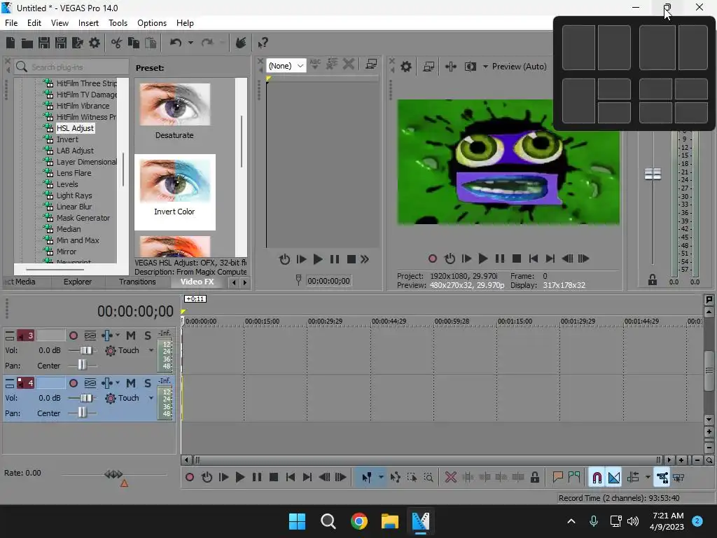Open the undo history dropdown arrow
717x538 pixels.
(190, 43)
